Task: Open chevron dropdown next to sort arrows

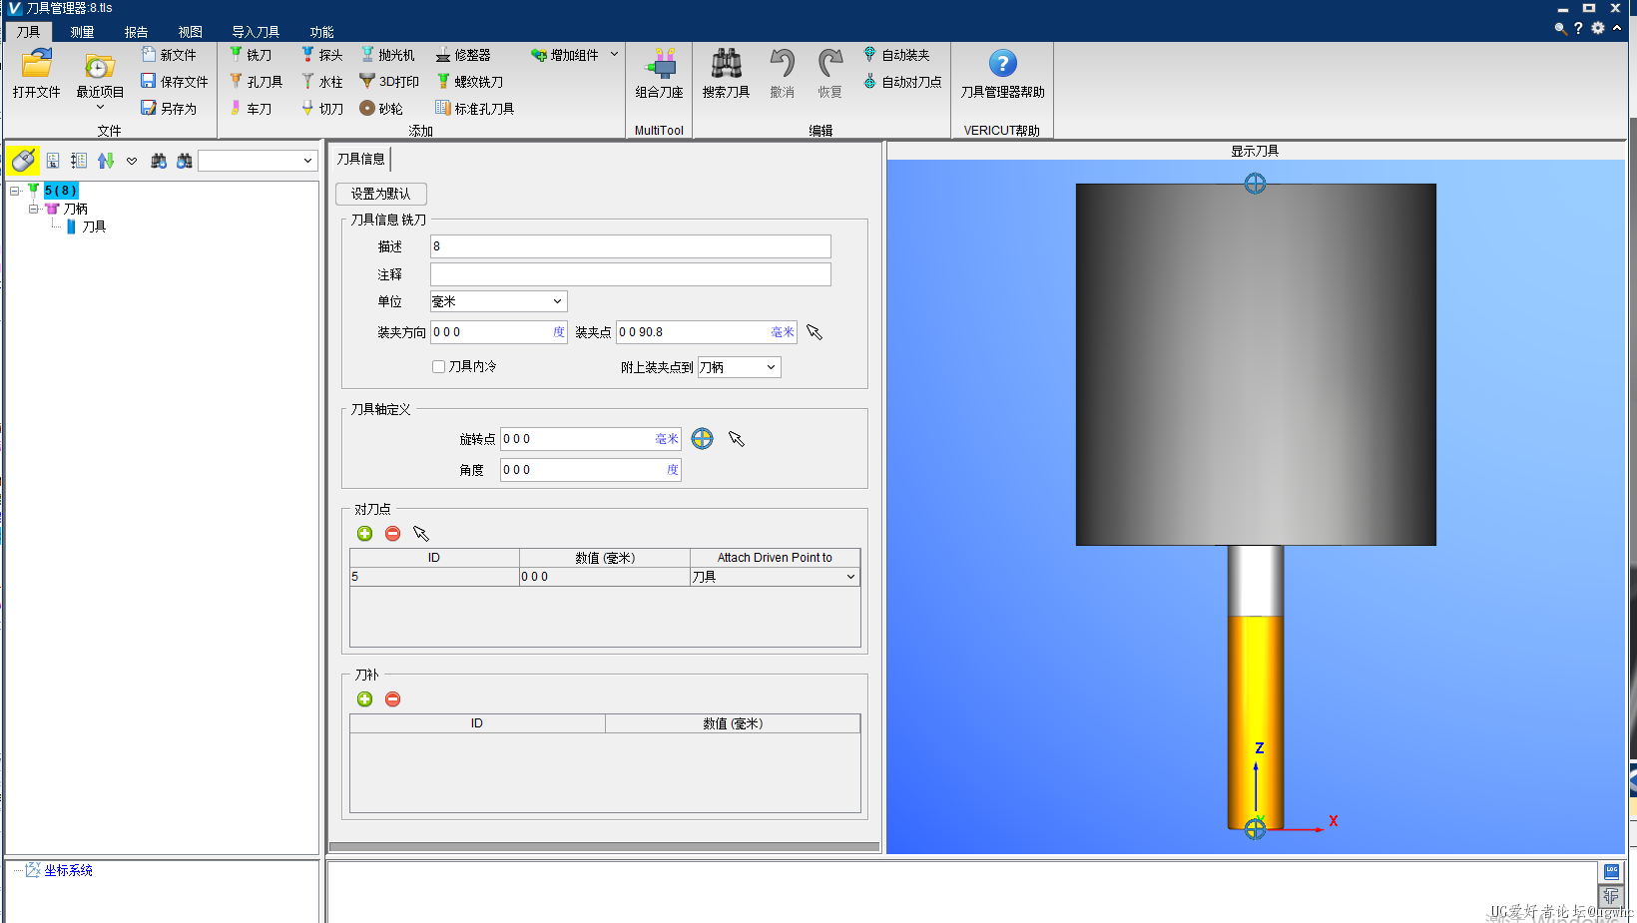Action: [x=132, y=161]
